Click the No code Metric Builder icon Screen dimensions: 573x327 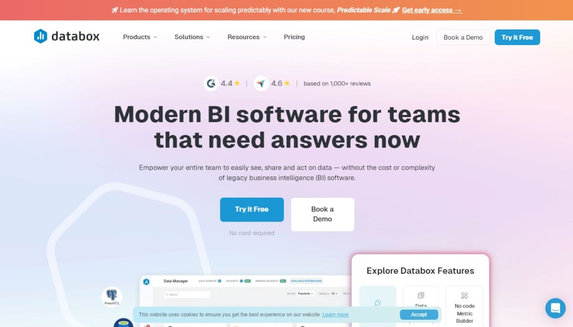click(x=464, y=296)
